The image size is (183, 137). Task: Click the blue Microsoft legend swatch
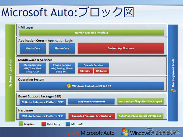click(68, 124)
